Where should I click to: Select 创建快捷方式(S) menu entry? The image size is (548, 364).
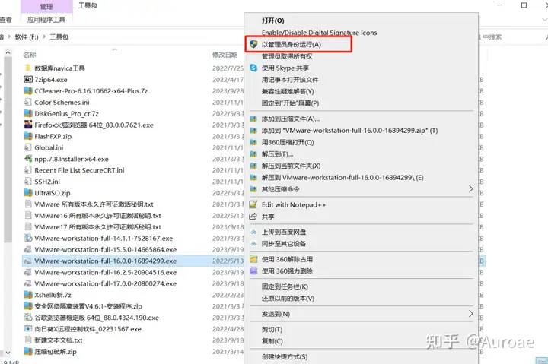(285, 356)
